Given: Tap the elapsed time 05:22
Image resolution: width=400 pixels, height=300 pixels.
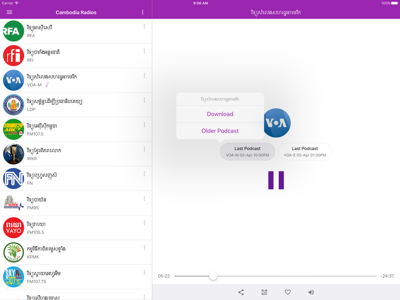Looking at the screenshot, I should click(164, 276).
